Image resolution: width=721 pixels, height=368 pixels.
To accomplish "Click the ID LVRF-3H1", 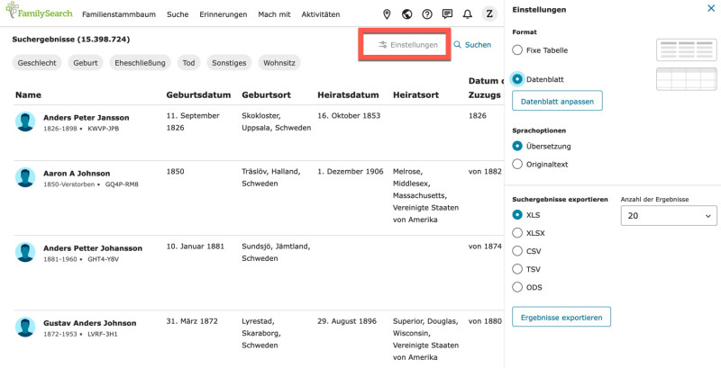I will [x=103, y=335].
